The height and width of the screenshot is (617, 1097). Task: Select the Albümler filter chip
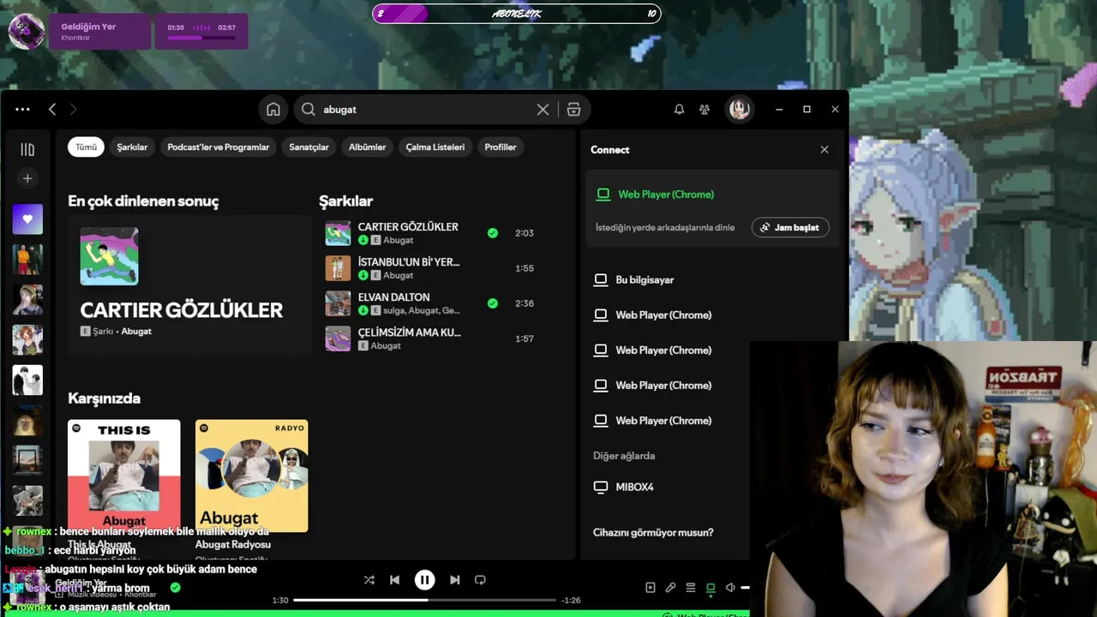click(368, 147)
